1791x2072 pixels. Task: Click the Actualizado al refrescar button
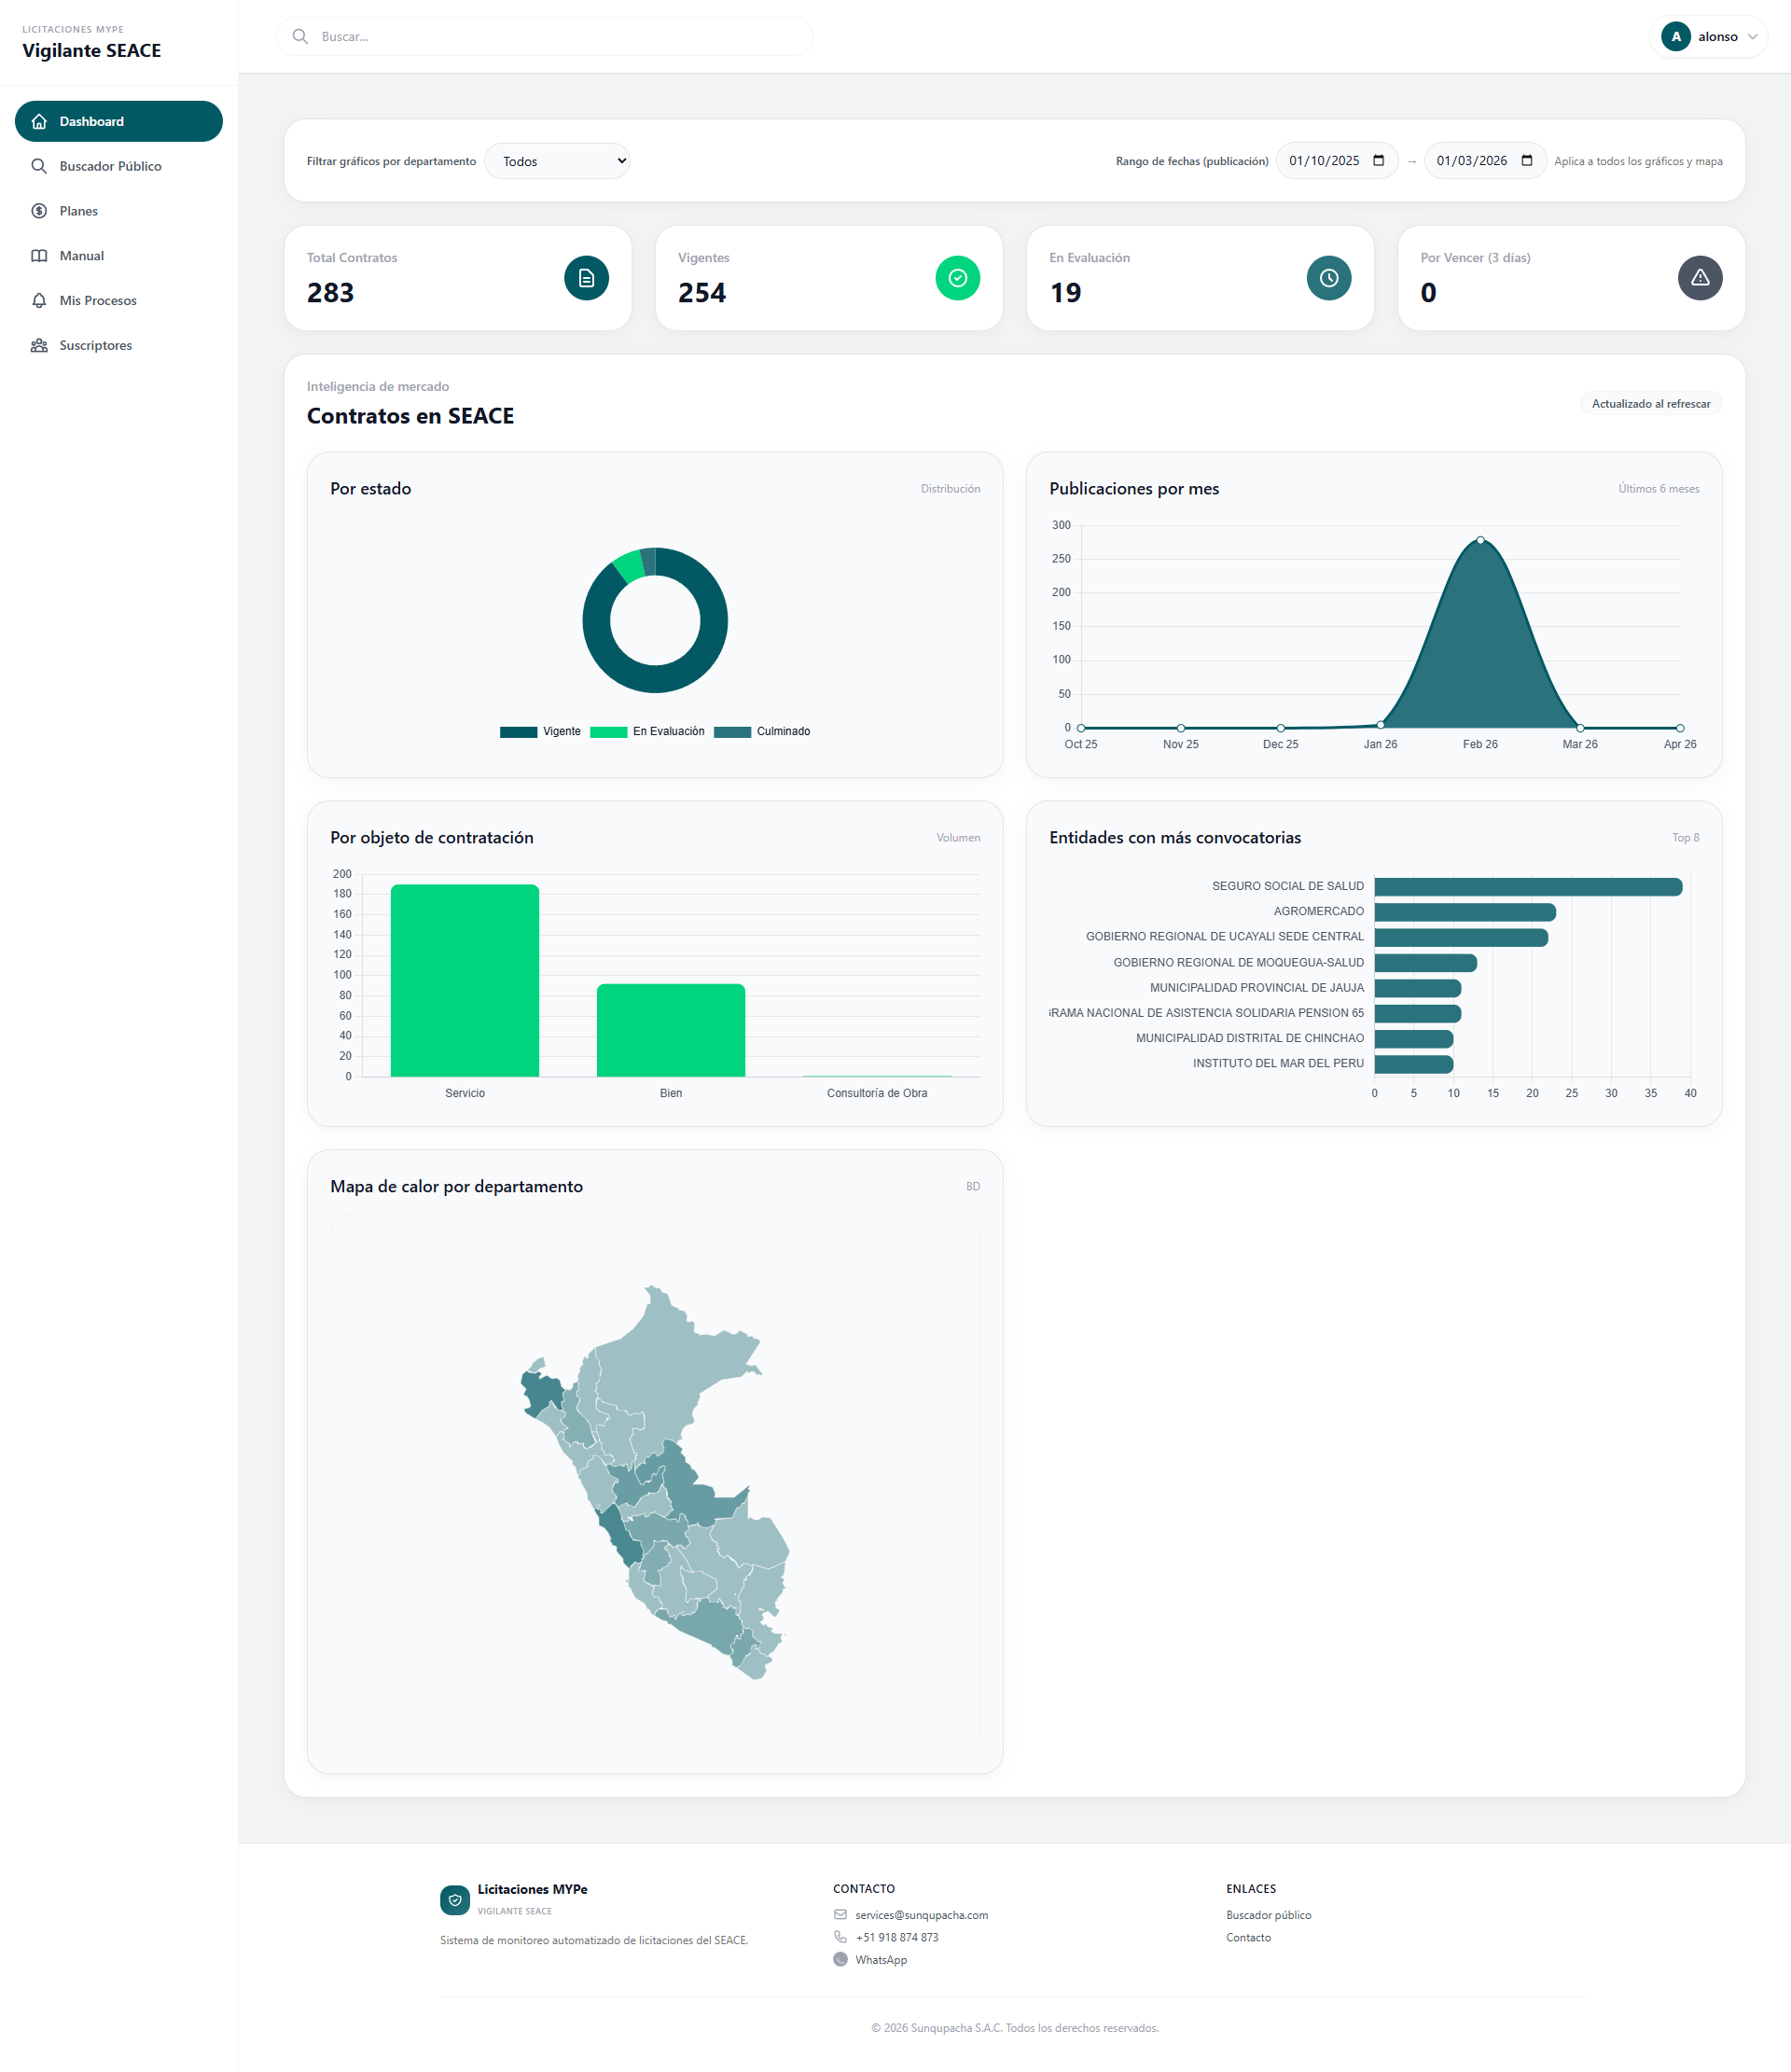1650,403
